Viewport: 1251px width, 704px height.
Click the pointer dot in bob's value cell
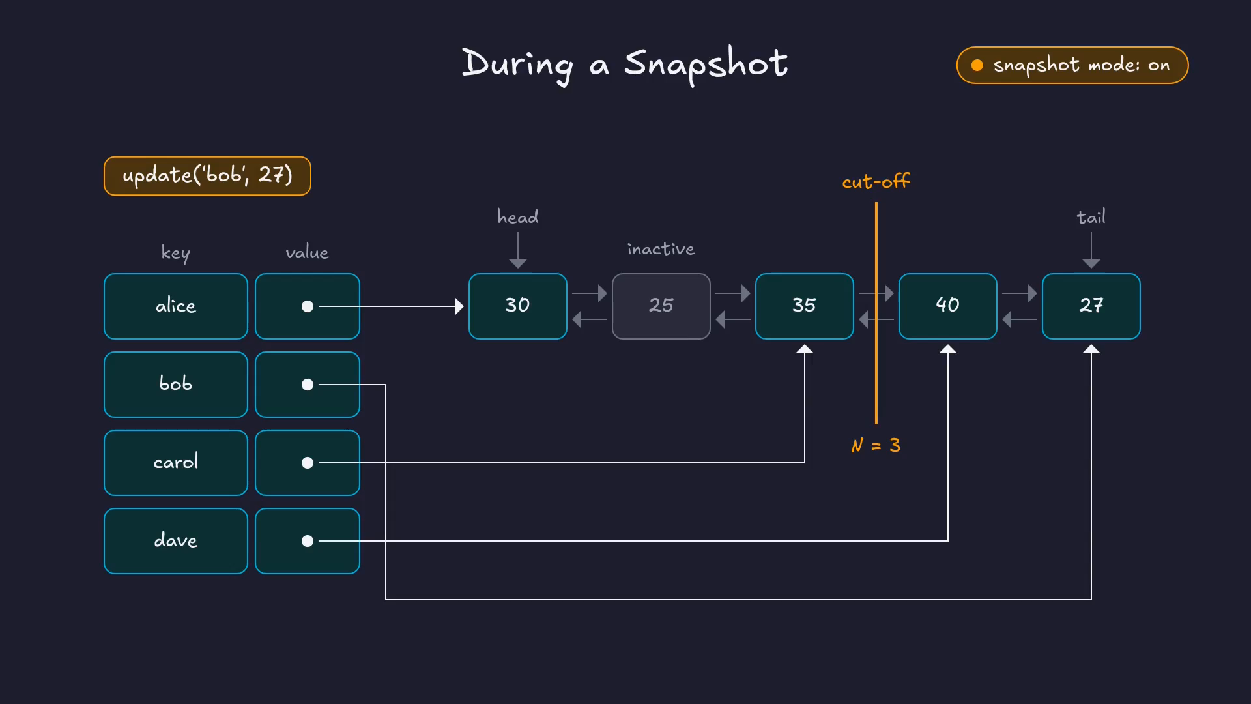[x=308, y=385]
